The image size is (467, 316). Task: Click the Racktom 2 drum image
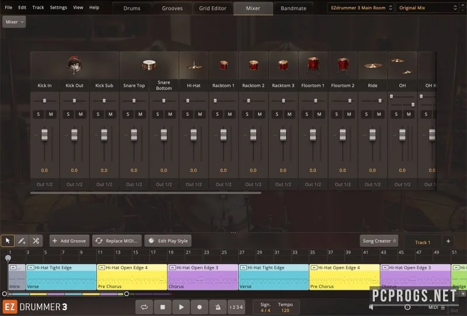pos(253,65)
